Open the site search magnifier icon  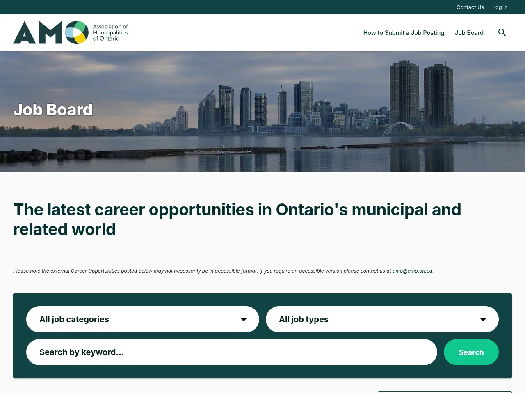(502, 32)
